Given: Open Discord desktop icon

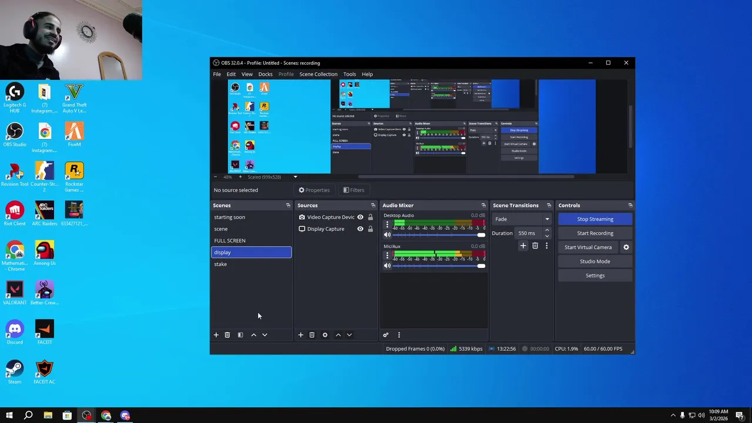Looking at the screenshot, I should click(15, 333).
